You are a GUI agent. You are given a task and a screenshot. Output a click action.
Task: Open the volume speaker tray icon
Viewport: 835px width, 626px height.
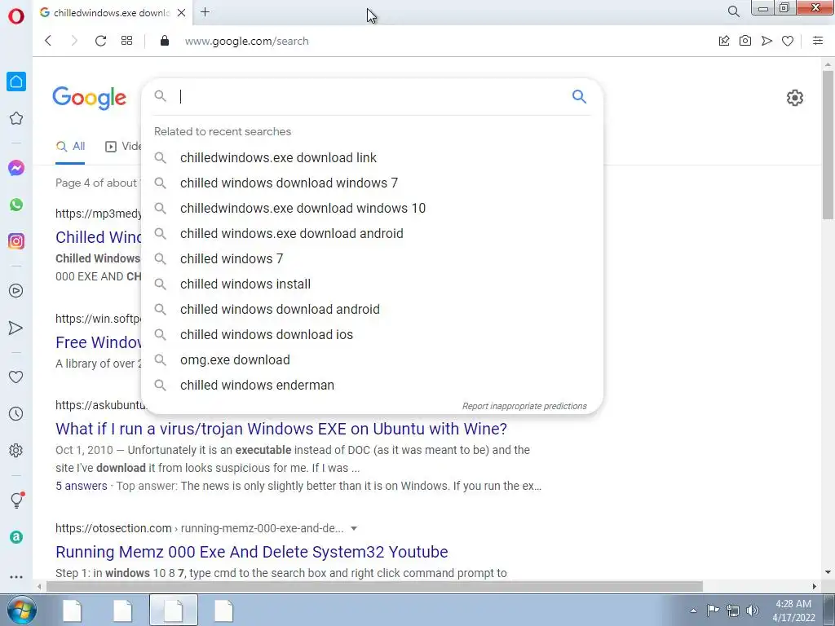click(x=753, y=611)
